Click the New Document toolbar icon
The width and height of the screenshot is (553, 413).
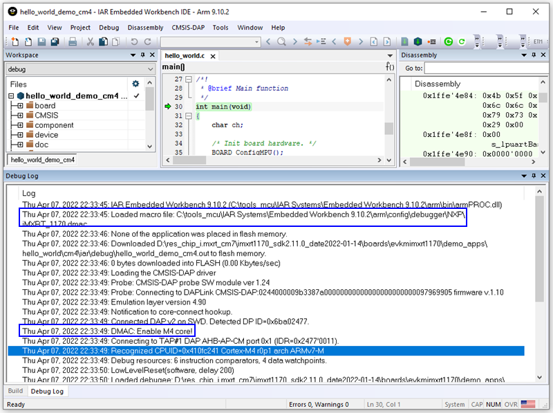[x=15, y=42]
